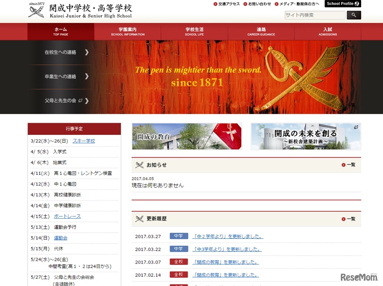Open 「中２学年より」を更新しました link
The height and width of the screenshot is (286, 383).
(x=228, y=237)
